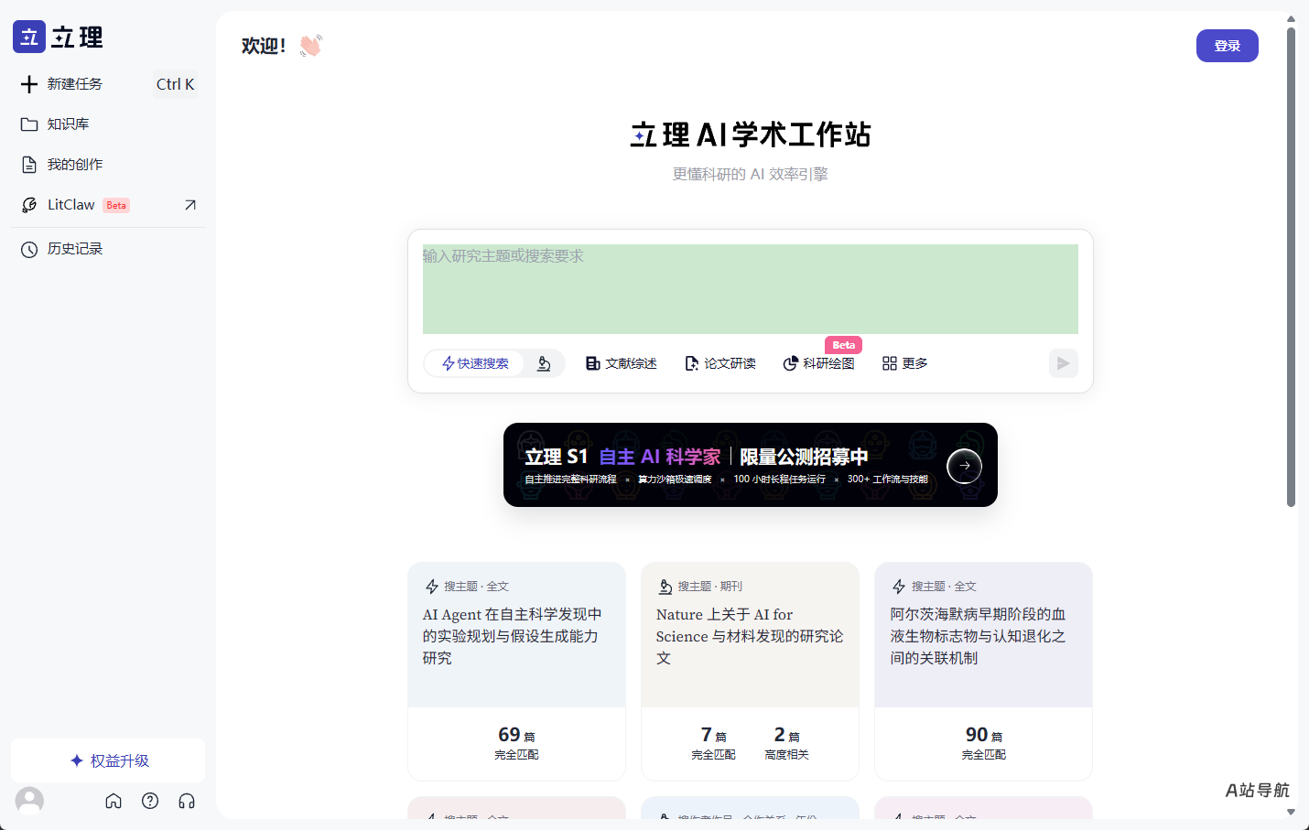Choose the 论文研读 tool
This screenshot has width=1309, height=830.
[720, 363]
